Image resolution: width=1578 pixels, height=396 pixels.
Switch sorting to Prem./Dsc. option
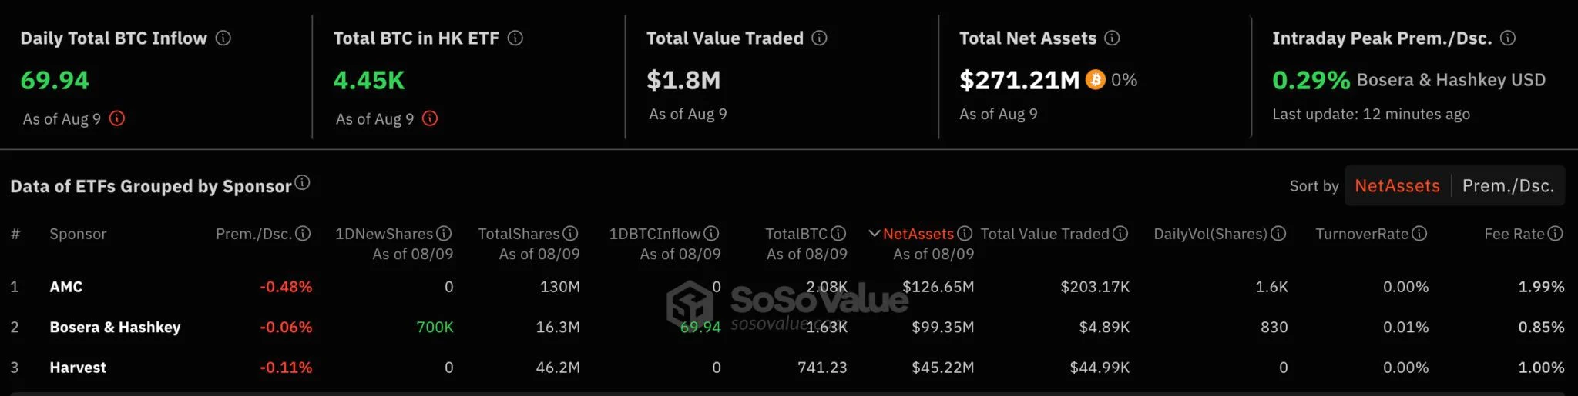point(1508,185)
